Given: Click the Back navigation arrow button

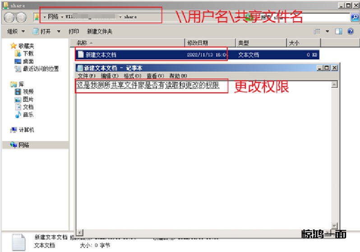Looking at the screenshot, I should coord(9,18).
